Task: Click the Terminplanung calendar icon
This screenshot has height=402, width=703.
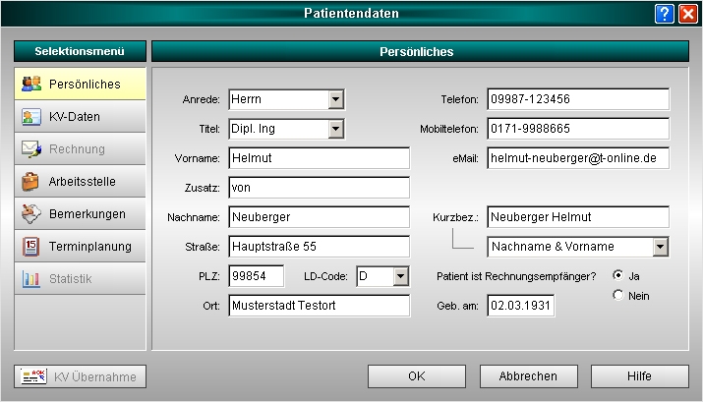Action: [x=30, y=247]
